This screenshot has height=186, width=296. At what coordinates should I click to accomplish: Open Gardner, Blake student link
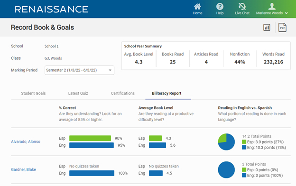(x=23, y=169)
